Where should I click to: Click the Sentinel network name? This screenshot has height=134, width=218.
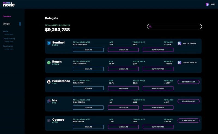pos(58,43)
